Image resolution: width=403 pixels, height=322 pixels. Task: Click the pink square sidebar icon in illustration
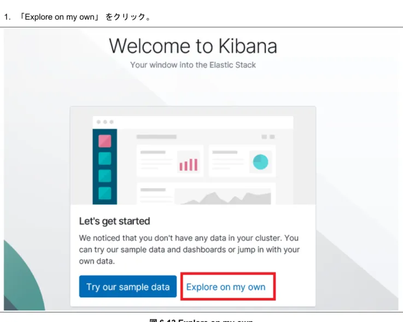(x=105, y=141)
